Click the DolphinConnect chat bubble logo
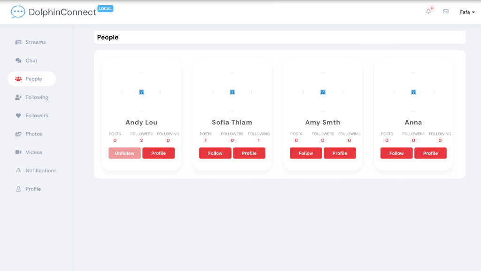Image resolution: width=481 pixels, height=271 pixels. click(x=18, y=12)
